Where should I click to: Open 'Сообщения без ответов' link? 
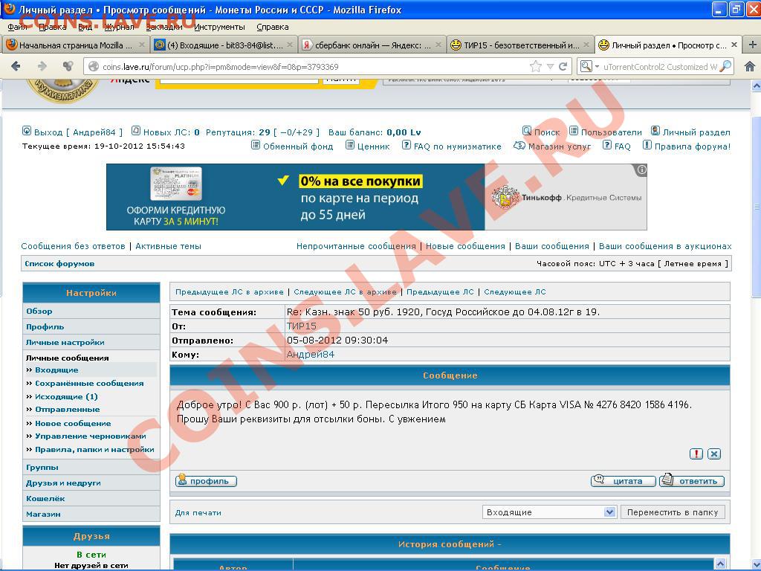point(73,246)
